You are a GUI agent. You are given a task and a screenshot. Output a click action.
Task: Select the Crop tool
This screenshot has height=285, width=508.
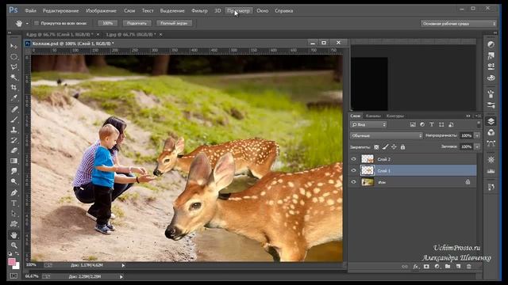tap(13, 88)
